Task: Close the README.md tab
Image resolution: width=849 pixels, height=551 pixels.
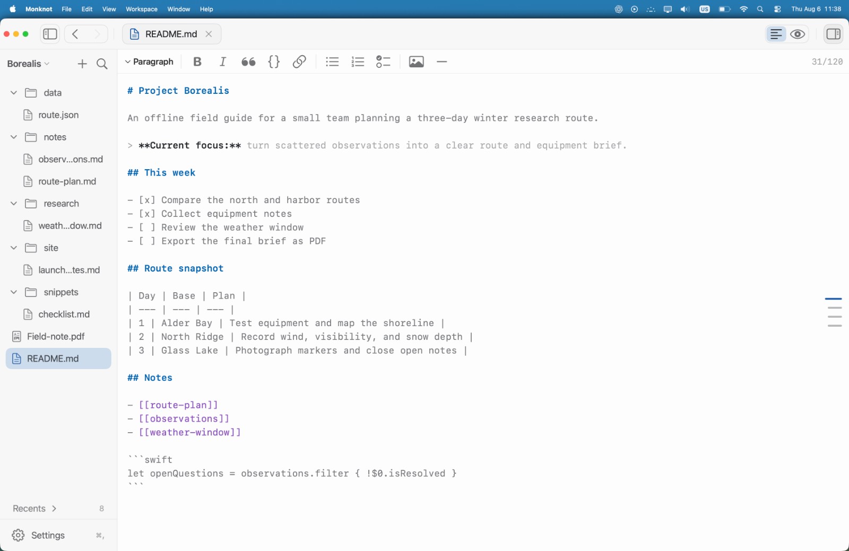Action: (209, 34)
